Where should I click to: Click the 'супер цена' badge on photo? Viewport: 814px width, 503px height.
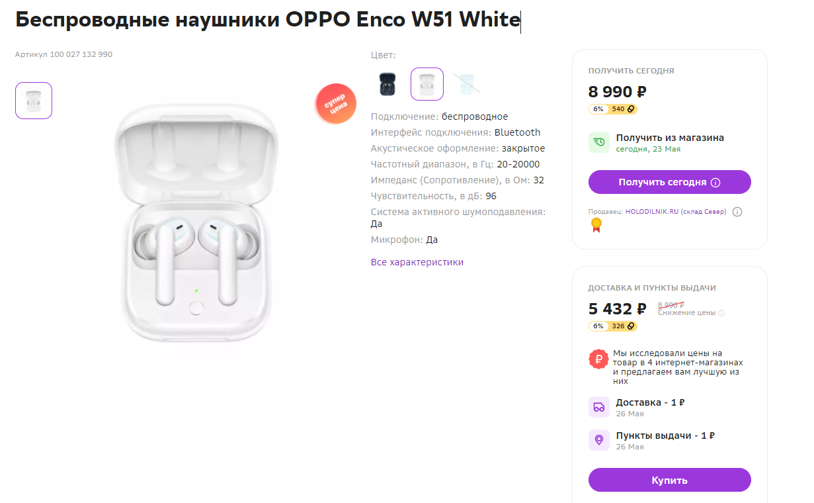[336, 104]
